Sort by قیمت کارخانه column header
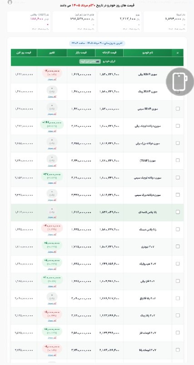The height and width of the screenshot is (365, 194). click(109, 53)
